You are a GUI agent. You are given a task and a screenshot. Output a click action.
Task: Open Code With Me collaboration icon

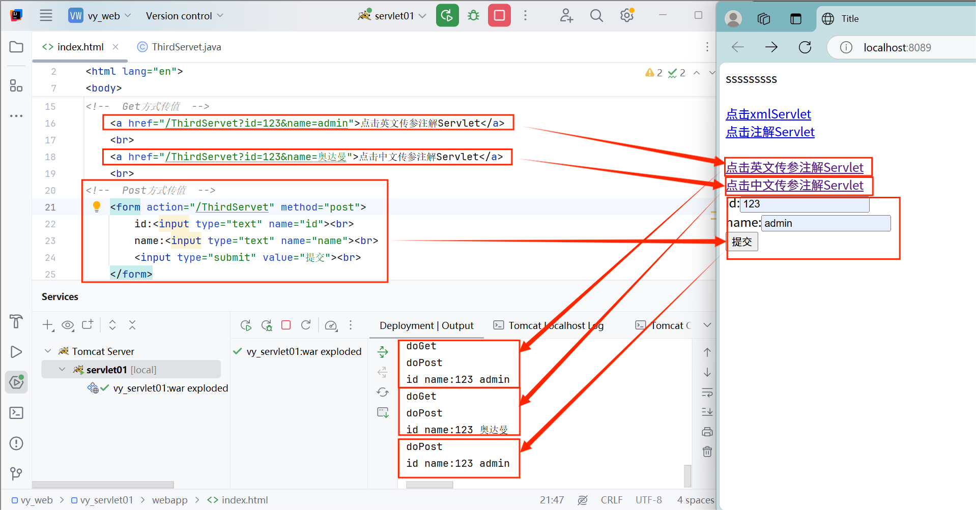coord(566,15)
